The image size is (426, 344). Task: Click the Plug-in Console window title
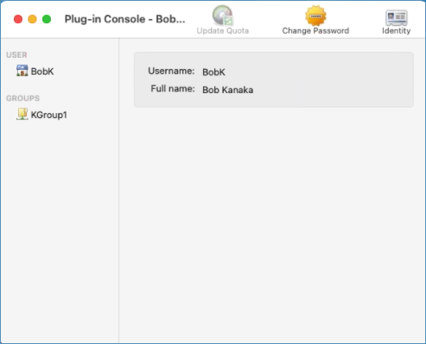coord(124,19)
